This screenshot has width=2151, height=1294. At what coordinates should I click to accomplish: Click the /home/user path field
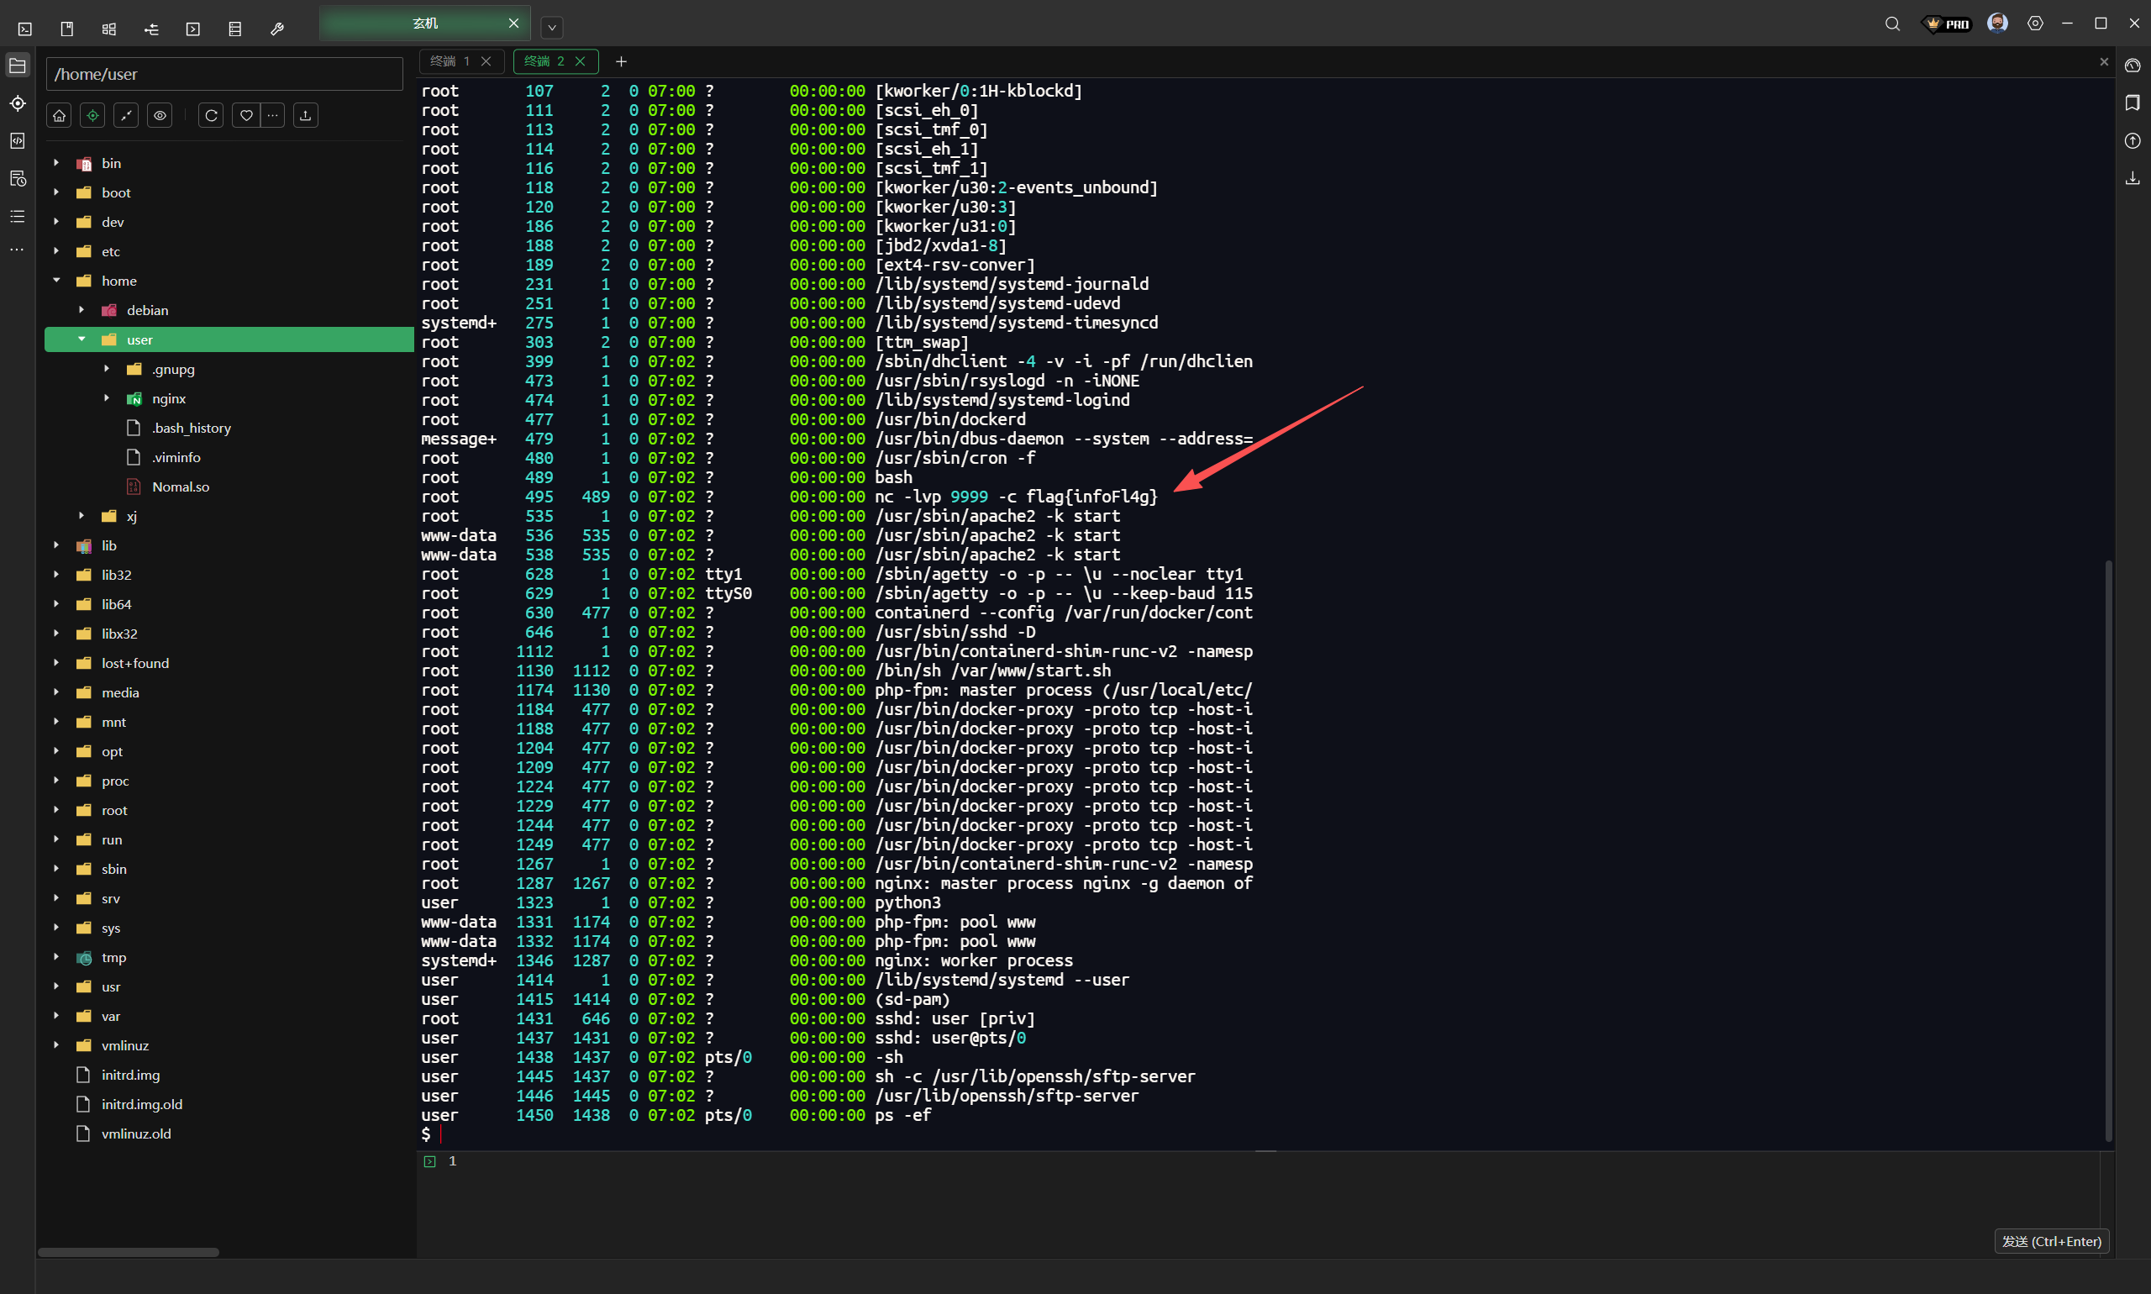224,74
